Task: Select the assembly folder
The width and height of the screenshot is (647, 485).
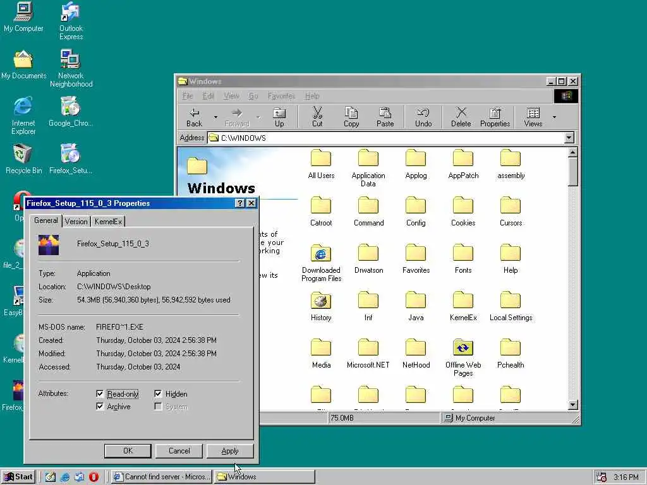Action: [x=511, y=164]
